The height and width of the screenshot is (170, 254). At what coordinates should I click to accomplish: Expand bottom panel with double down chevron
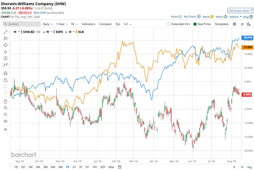tap(234, 167)
